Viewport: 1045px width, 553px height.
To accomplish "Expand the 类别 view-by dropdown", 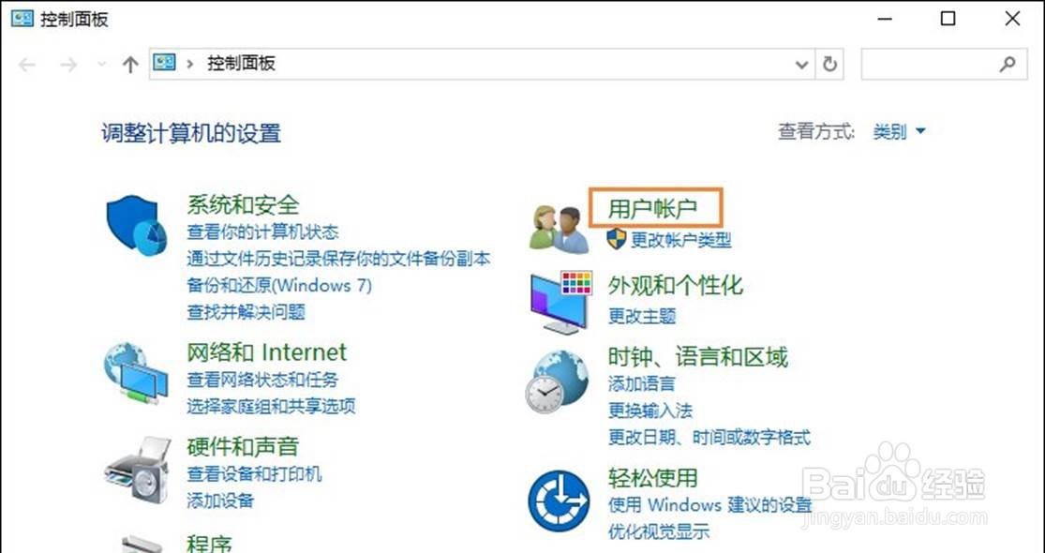I will pyautogui.click(x=899, y=132).
